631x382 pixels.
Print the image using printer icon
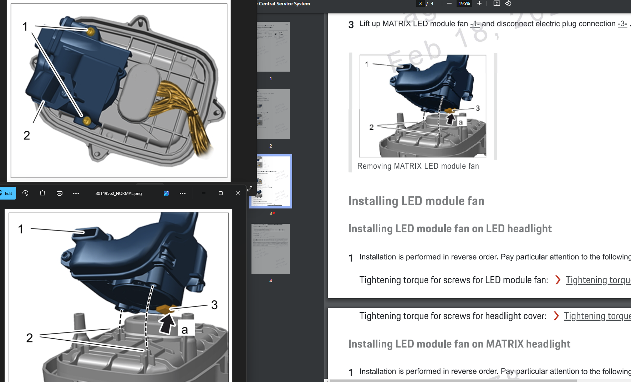coord(60,193)
